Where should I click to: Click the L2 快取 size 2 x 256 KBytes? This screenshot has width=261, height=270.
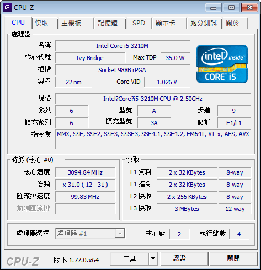point(187,197)
